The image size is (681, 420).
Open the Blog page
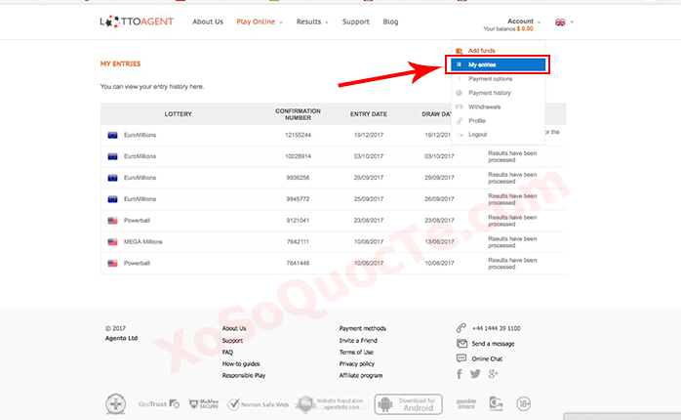pos(390,21)
